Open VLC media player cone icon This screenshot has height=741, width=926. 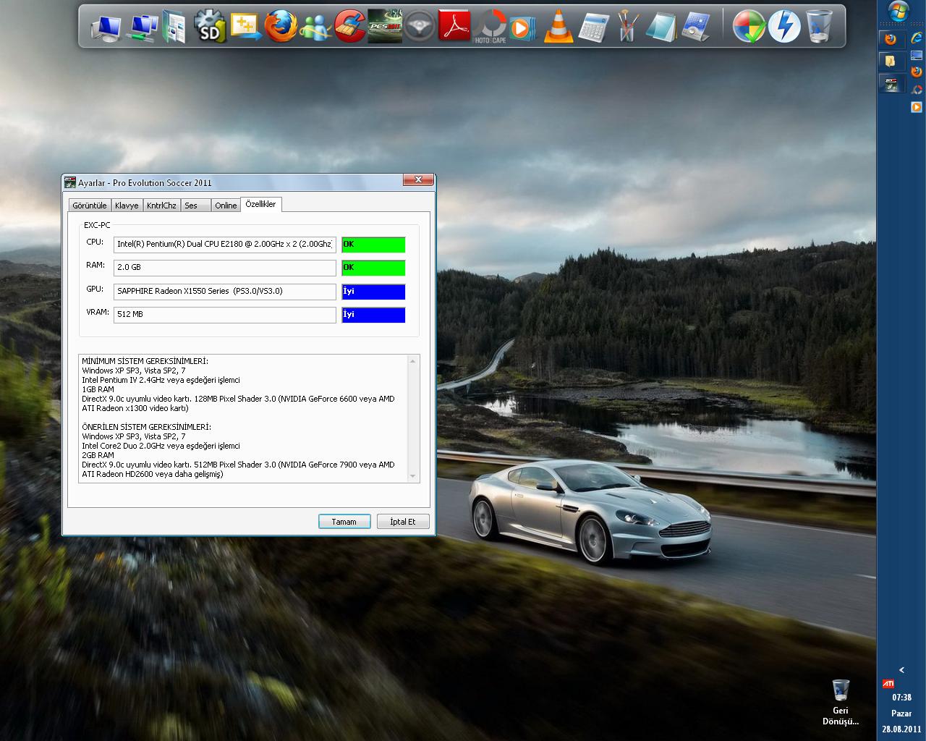point(558,27)
